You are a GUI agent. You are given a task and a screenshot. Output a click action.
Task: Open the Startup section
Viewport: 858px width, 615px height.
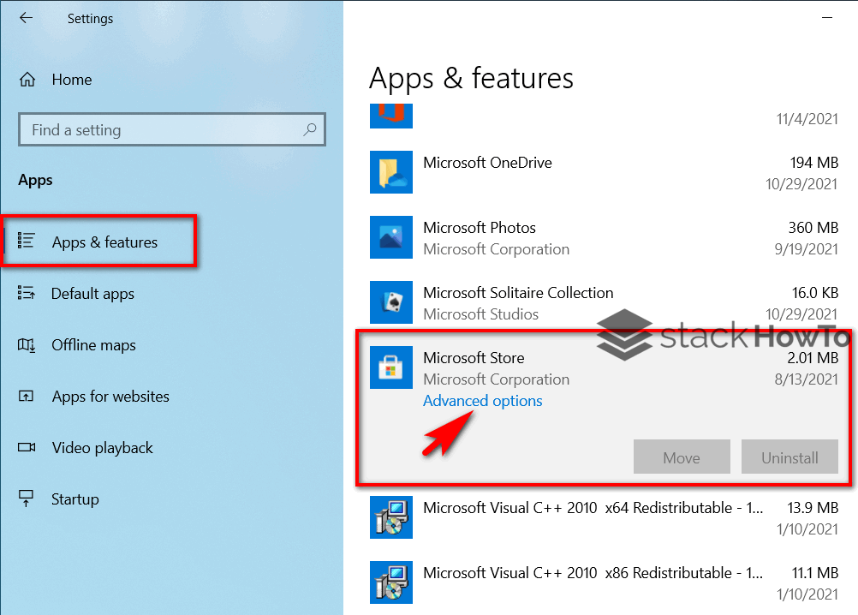pyautogui.click(x=75, y=499)
